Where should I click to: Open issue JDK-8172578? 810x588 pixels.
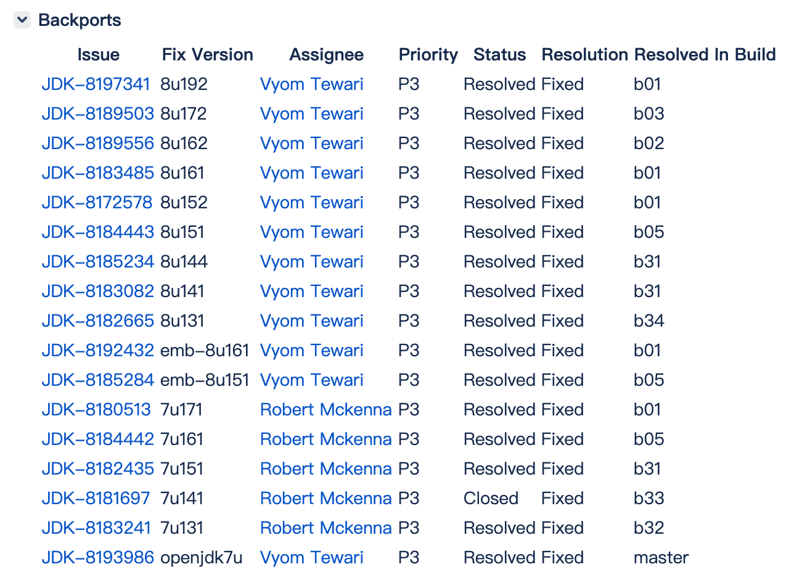pos(97,202)
